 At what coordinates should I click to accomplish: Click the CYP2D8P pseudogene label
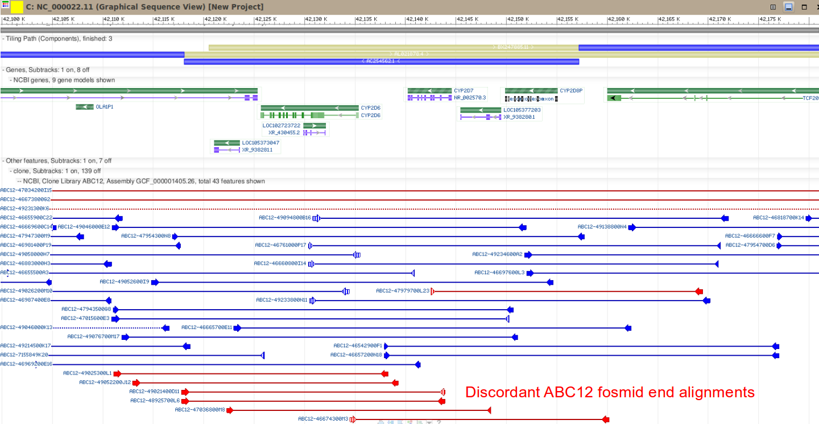click(571, 90)
